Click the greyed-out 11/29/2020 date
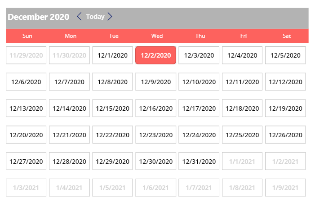The image size is (315, 207). 26,55
